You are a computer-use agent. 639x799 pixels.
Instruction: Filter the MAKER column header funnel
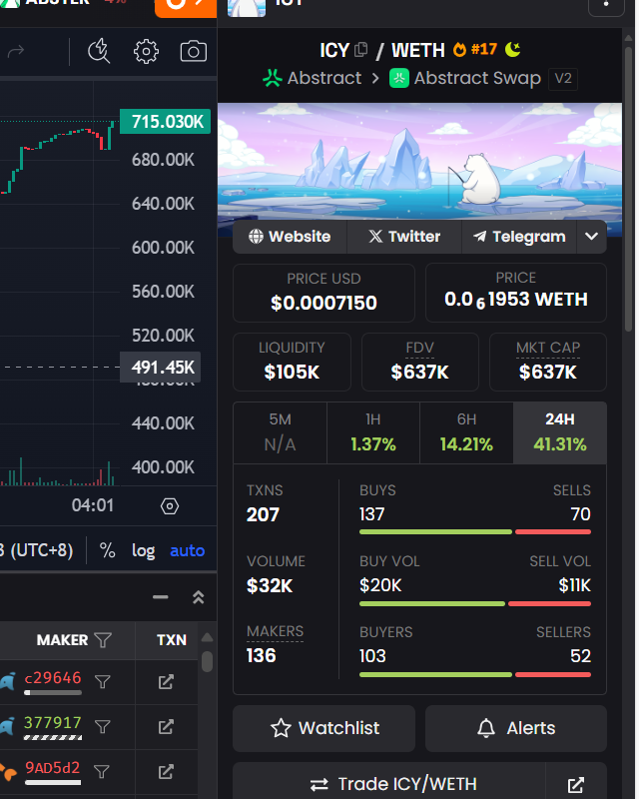point(104,640)
